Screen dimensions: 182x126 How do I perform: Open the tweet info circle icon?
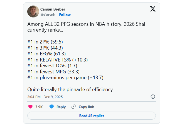click(153, 97)
